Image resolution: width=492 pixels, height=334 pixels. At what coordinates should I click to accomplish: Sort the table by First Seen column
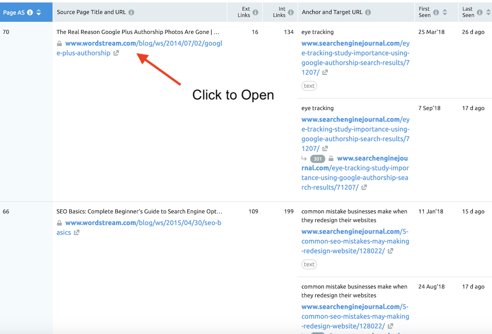[445, 12]
